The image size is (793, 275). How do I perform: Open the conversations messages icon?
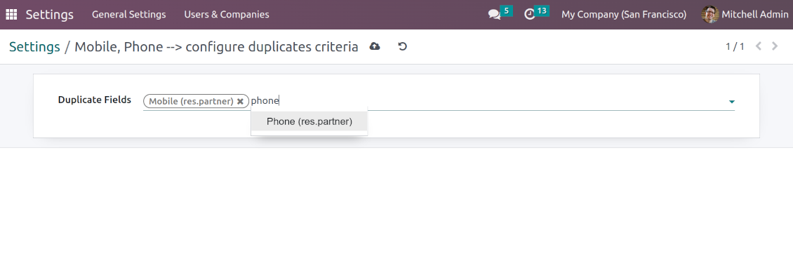click(494, 14)
